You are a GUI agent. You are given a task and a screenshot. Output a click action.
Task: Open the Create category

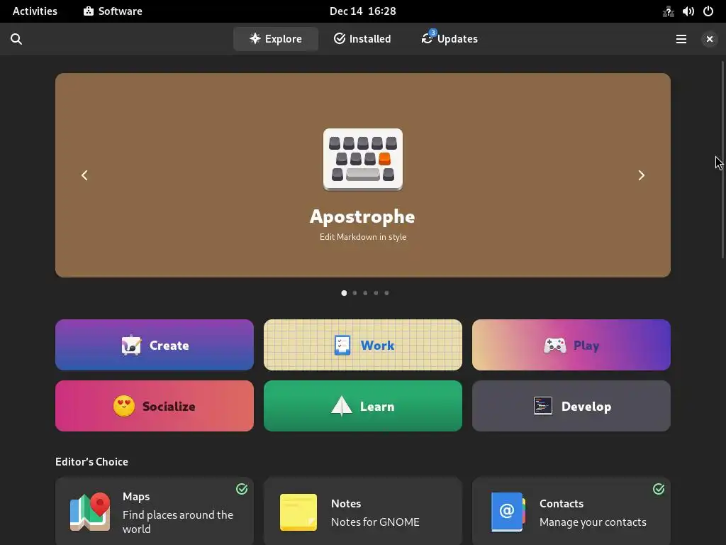click(155, 345)
